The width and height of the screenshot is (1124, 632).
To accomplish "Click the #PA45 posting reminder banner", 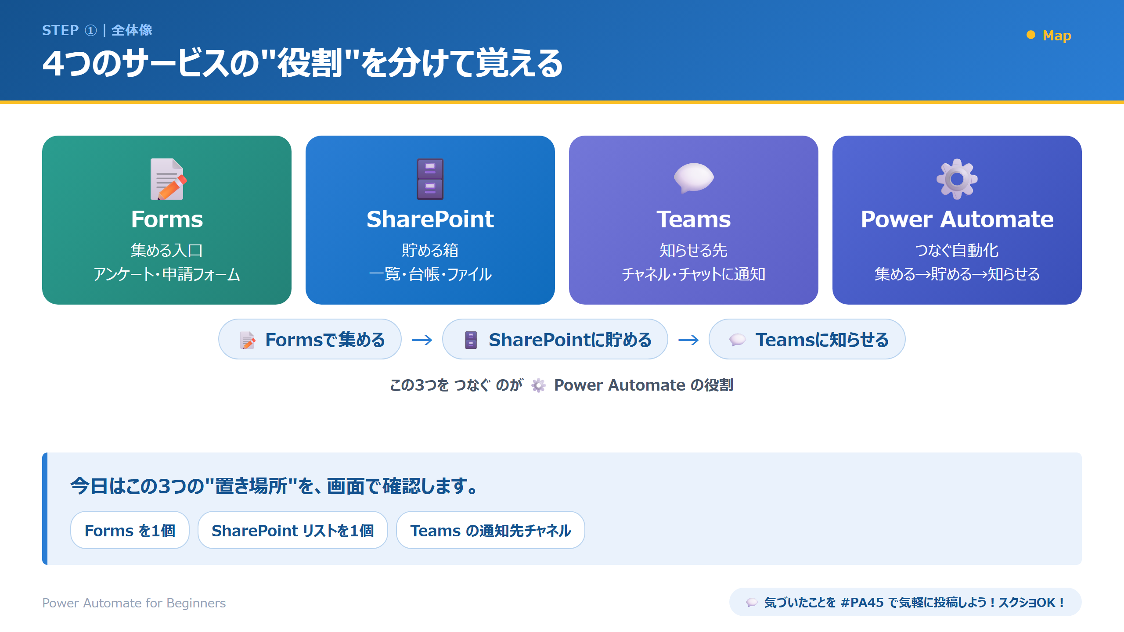I will [x=905, y=602].
